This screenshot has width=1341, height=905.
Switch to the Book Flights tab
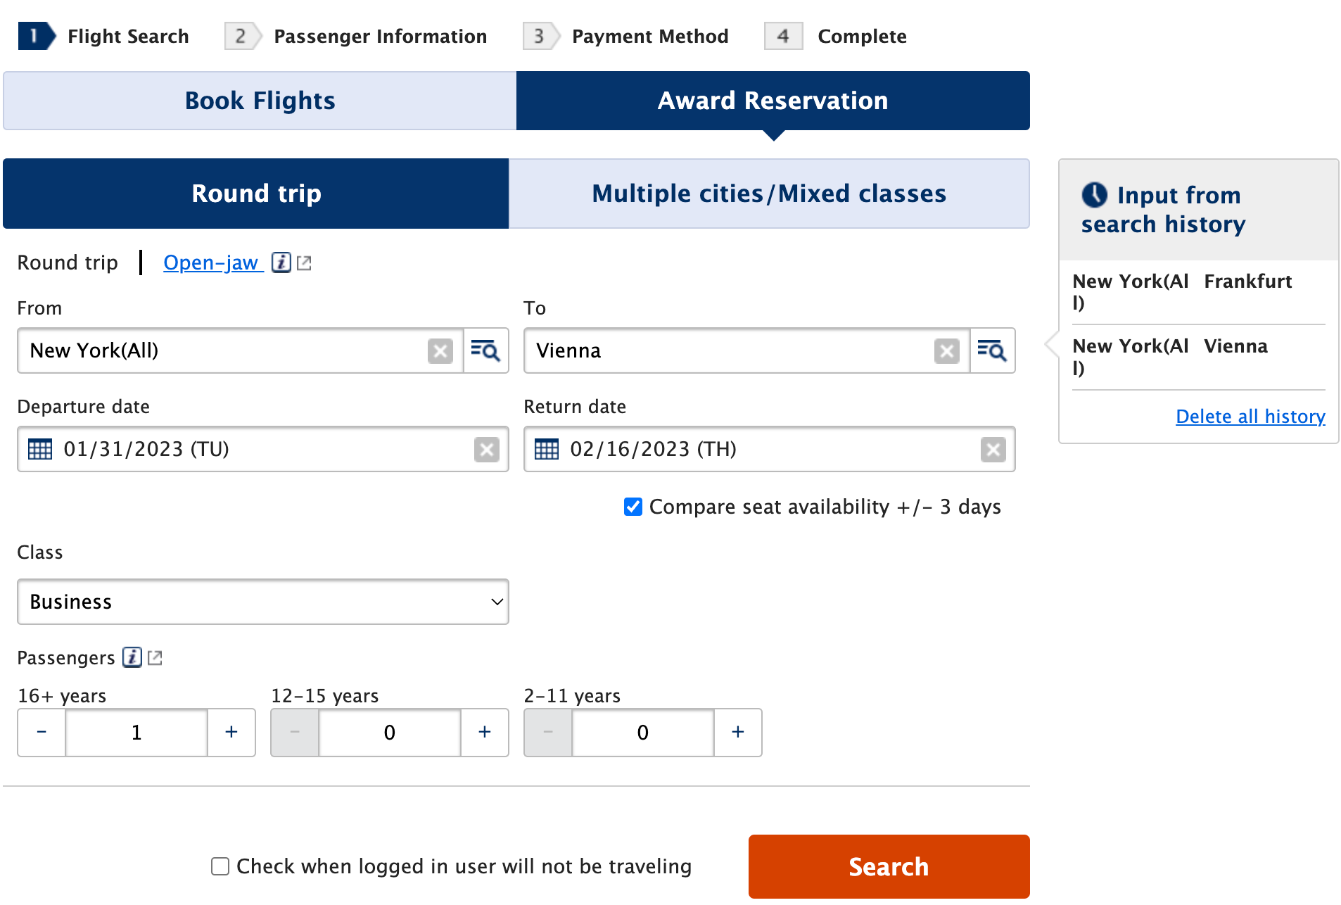coord(258,101)
